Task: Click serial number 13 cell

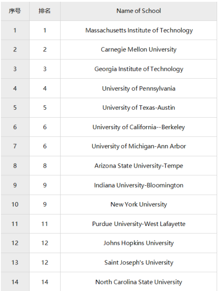Action: coord(15,263)
